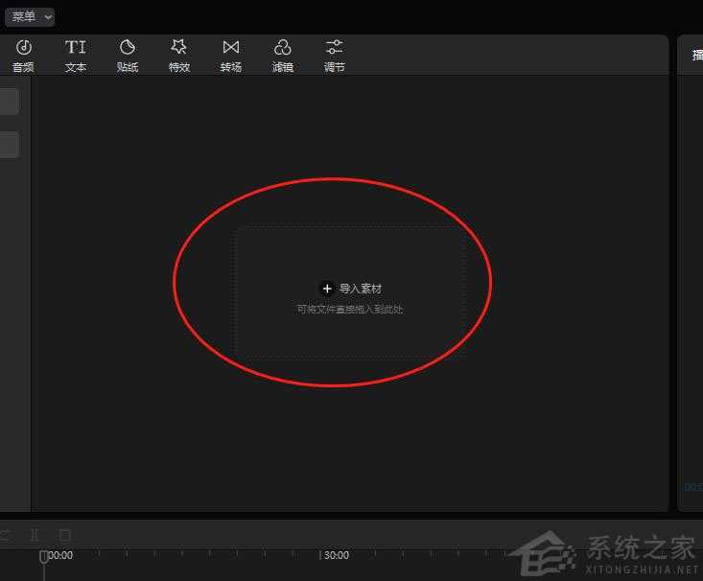Click the plus icon beside 导入素材
Screen dimensions: 703x581
click(327, 289)
